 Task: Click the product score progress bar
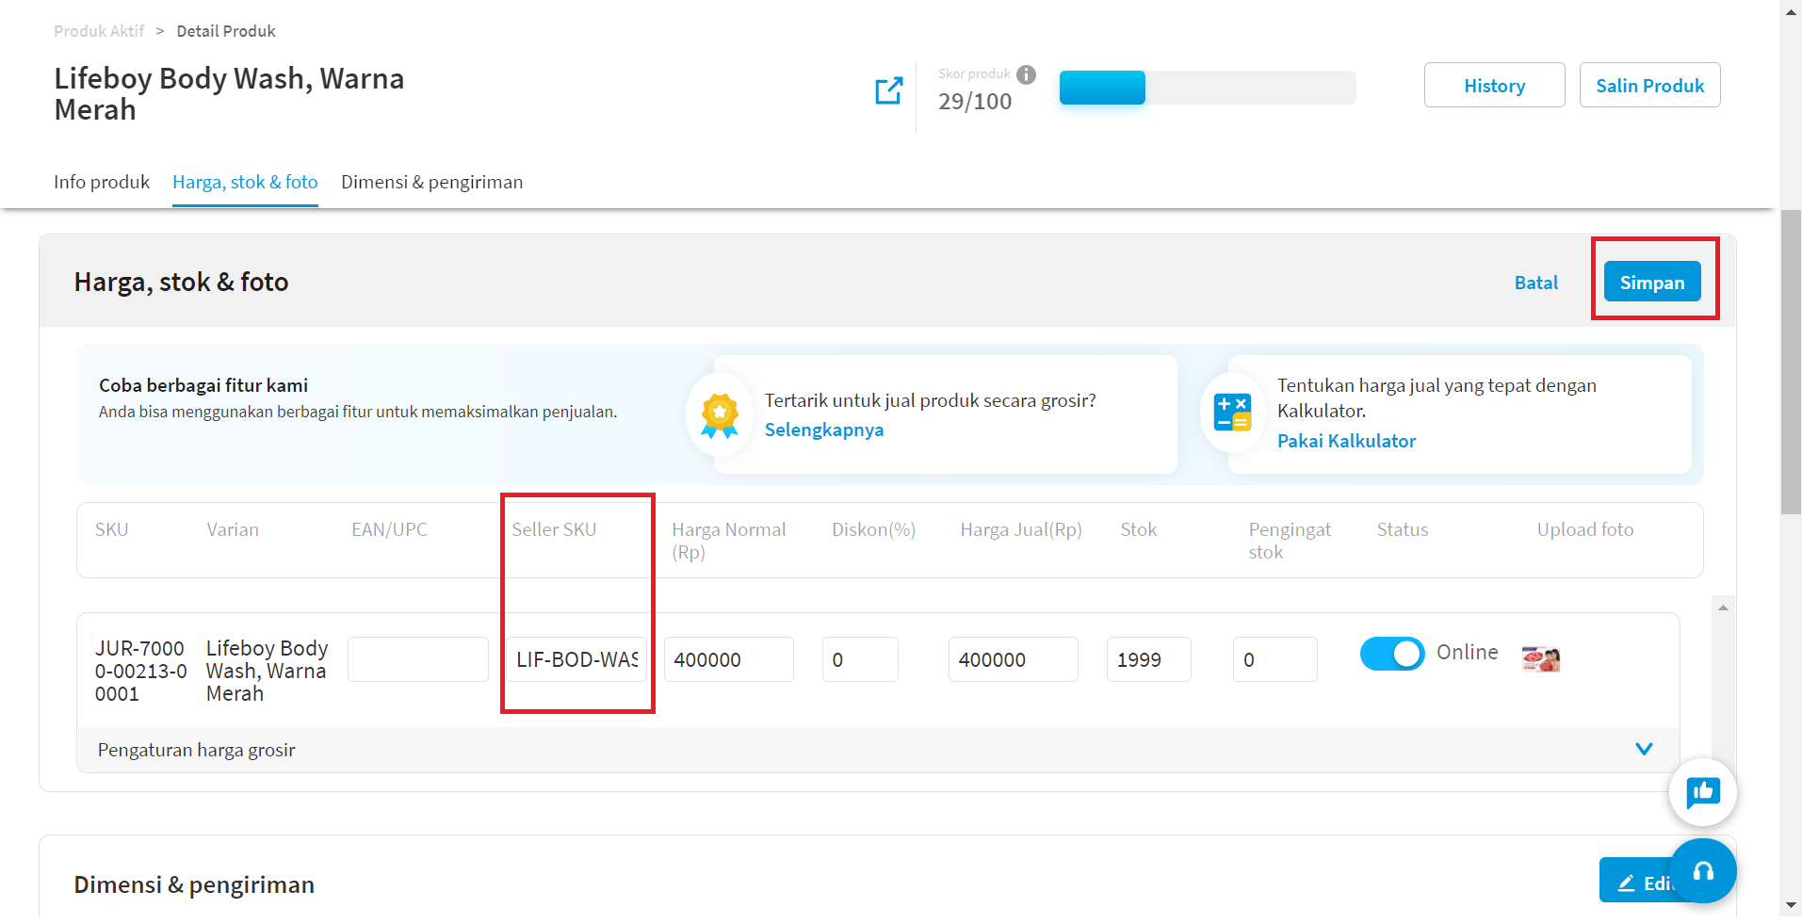click(1208, 88)
